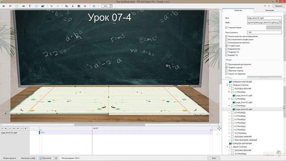This screenshot has width=286, height=161.
Task: Uncheck the Лицевая сторона checkbox
Action: pos(227,68)
